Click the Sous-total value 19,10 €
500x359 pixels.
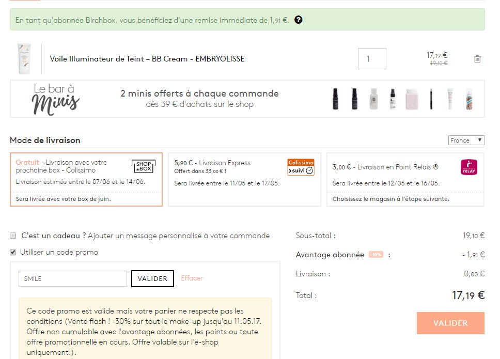tap(474, 236)
